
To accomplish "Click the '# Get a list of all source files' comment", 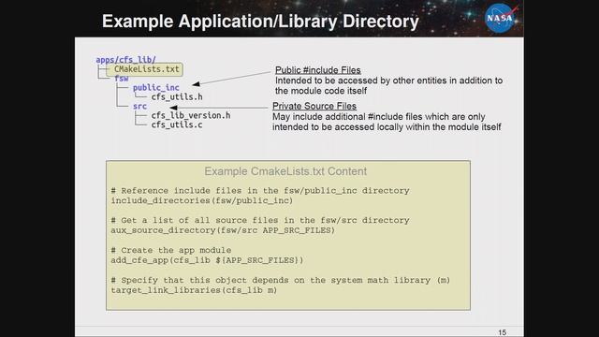I will 260,221.
